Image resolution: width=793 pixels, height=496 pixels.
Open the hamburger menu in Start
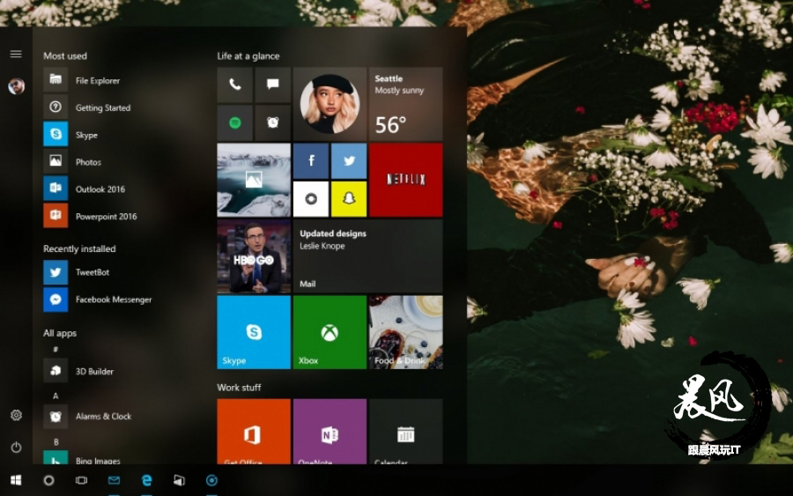16,54
